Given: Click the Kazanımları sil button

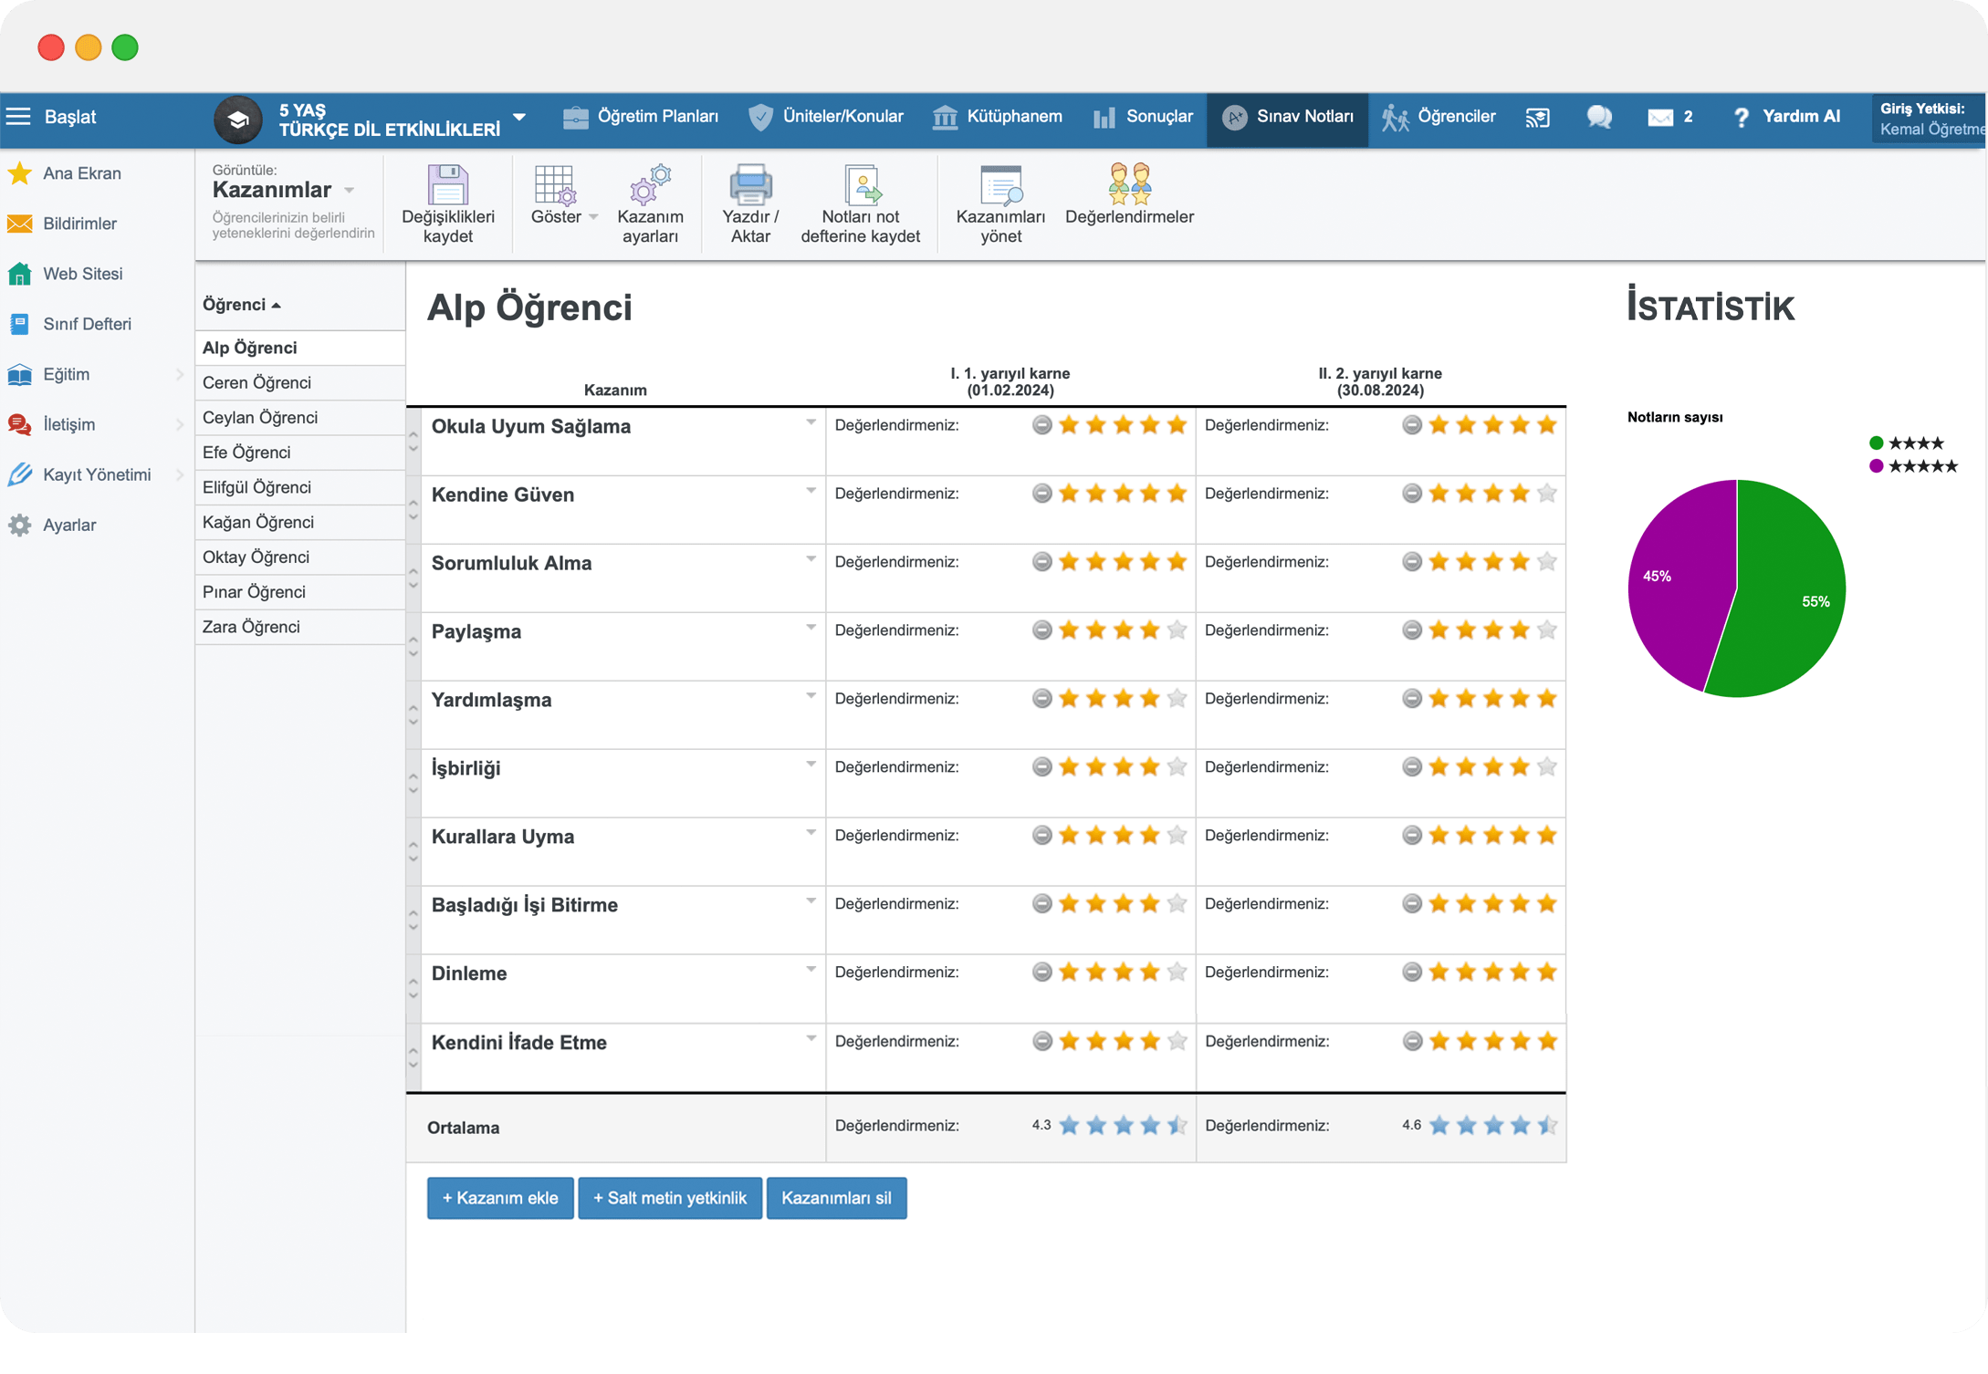Looking at the screenshot, I should point(836,1198).
